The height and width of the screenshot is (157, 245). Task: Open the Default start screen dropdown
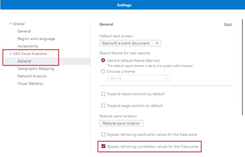(130, 43)
